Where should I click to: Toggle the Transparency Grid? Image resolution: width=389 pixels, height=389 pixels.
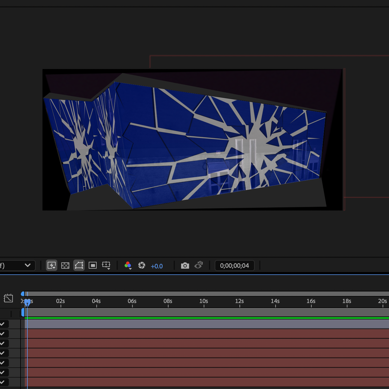click(65, 266)
